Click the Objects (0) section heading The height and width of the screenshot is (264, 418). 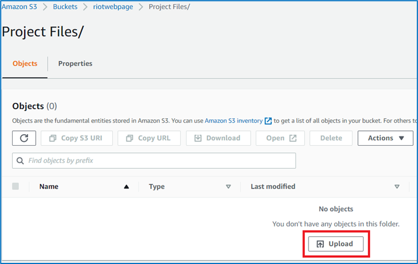(x=35, y=106)
